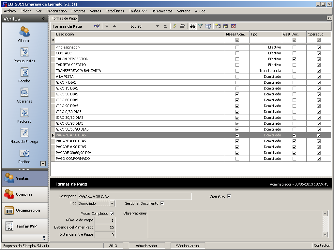334x250 pixels.
Task: Close the Formas de Pago document tab
Action: point(329,18)
